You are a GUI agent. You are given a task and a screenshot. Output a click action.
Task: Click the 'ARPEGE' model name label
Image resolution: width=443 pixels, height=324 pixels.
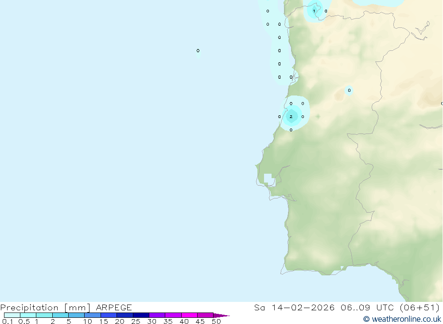click(x=114, y=307)
